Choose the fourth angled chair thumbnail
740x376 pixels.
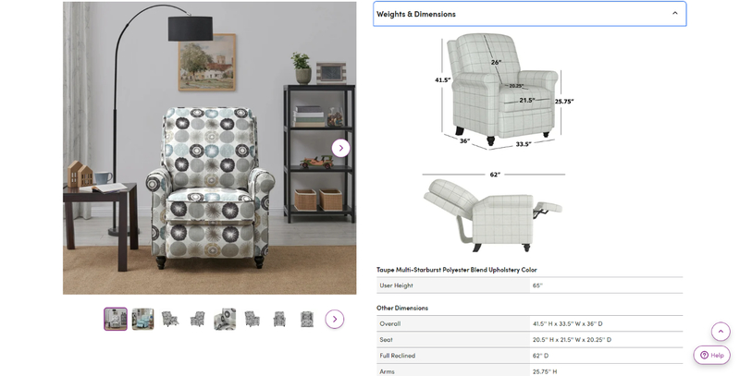pyautogui.click(x=197, y=319)
